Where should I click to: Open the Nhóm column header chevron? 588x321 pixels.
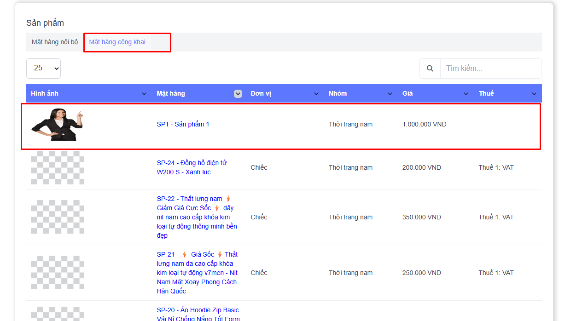click(x=390, y=94)
